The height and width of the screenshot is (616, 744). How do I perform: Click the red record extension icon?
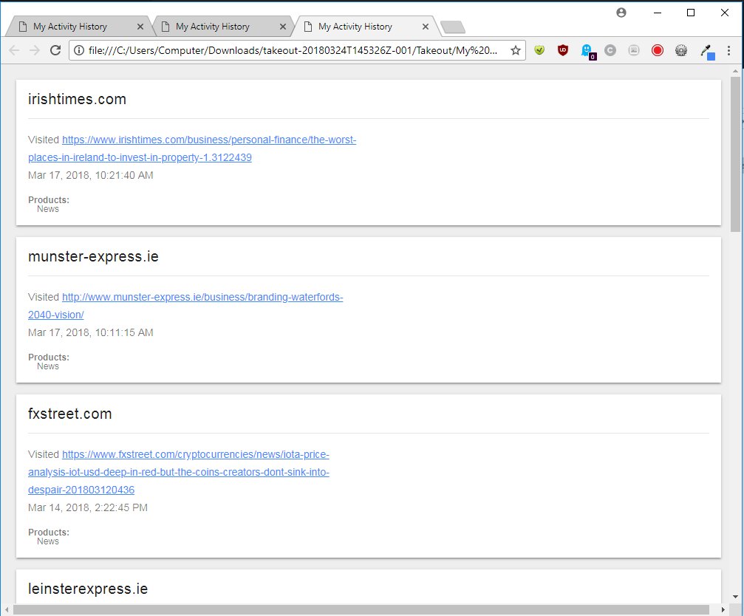click(657, 50)
